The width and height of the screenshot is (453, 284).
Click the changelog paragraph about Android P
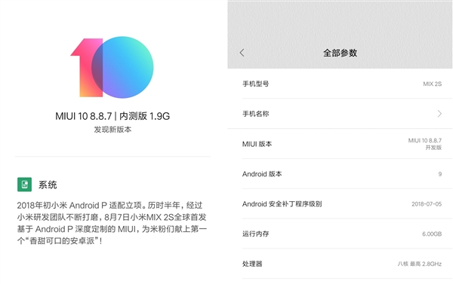coord(112,223)
